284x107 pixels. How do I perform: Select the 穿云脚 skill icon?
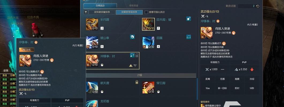coord(148,88)
